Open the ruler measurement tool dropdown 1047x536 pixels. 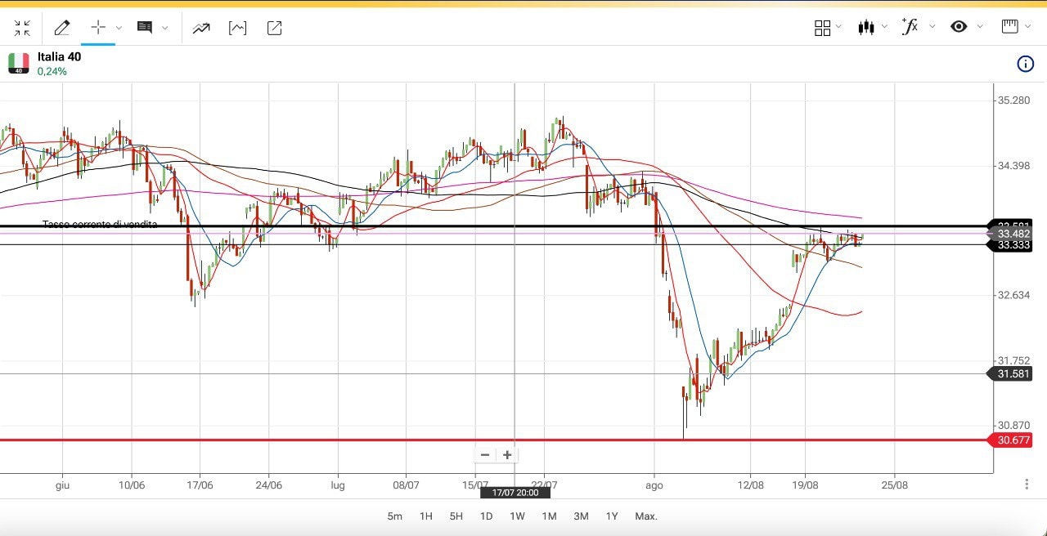[x=1026, y=27]
